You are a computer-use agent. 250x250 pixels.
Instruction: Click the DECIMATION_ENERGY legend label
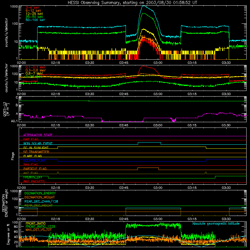coord(40,193)
